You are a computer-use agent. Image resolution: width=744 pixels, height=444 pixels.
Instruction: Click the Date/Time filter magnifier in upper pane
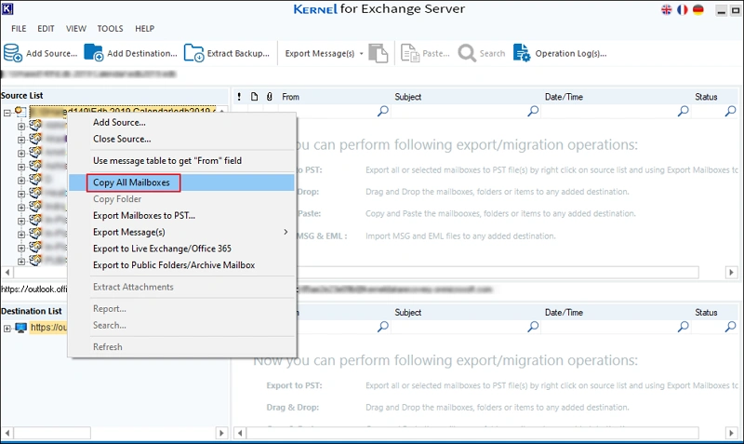pos(683,111)
